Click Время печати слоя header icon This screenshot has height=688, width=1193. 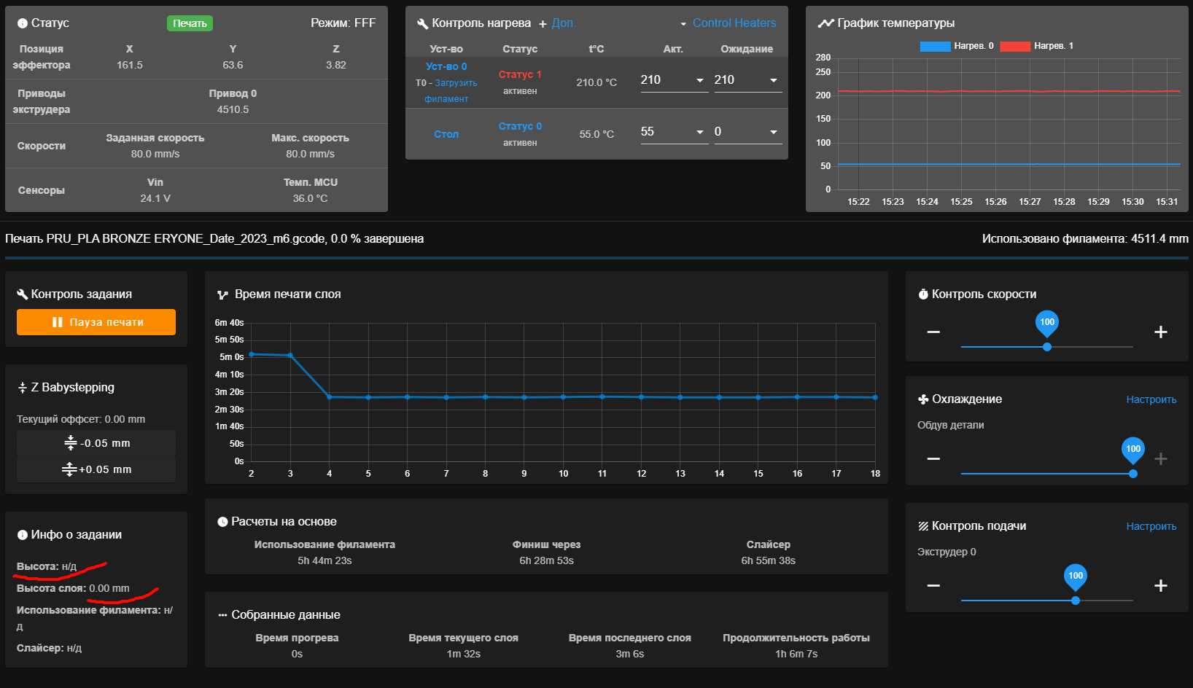223,295
